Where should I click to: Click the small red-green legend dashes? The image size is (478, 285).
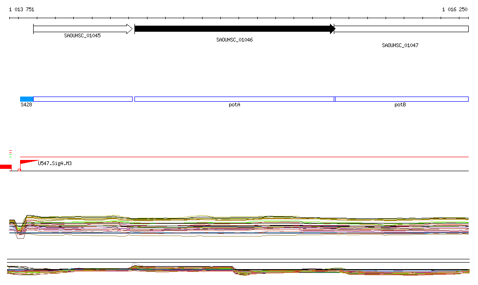pos(10,153)
